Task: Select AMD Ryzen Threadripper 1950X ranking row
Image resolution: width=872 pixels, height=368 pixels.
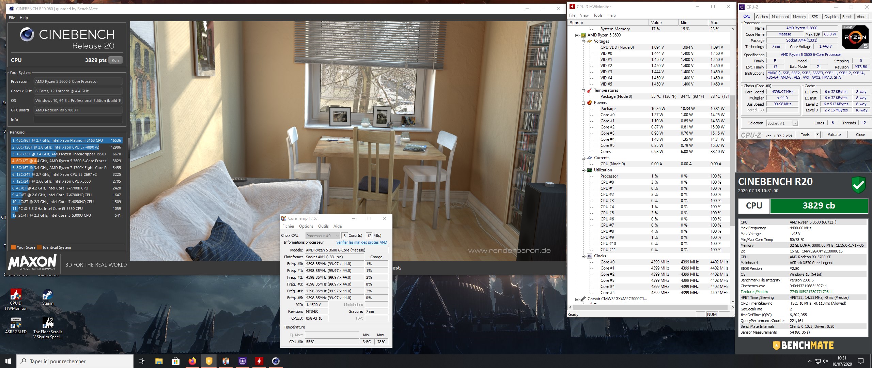Action: click(67, 154)
